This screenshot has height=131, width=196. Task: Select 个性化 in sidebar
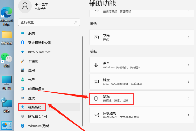point(49,61)
